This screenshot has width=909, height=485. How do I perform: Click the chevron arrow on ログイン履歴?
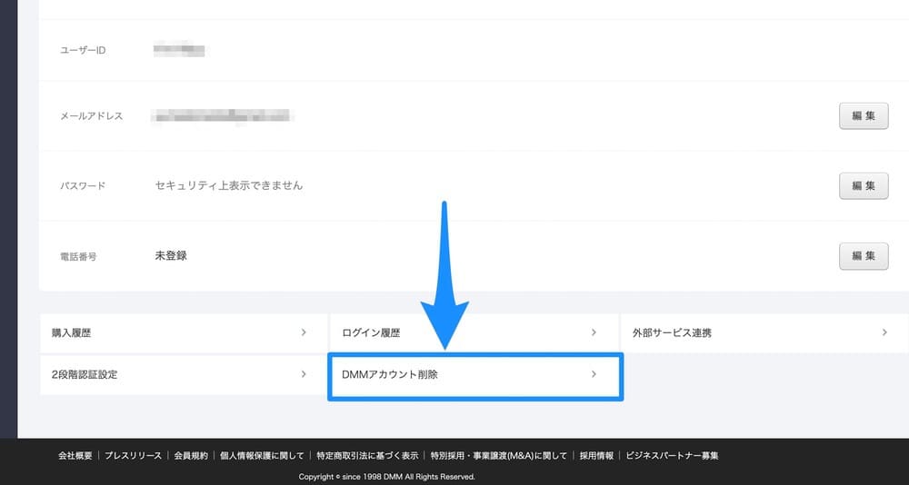tap(594, 333)
